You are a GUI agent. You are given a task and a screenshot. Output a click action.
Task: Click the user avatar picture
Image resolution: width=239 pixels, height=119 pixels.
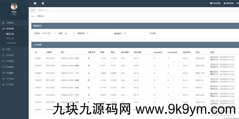[x=14, y=7]
